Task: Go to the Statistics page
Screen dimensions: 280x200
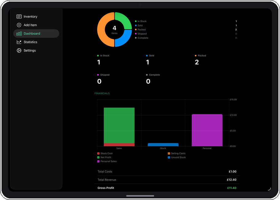Action: 36,42
